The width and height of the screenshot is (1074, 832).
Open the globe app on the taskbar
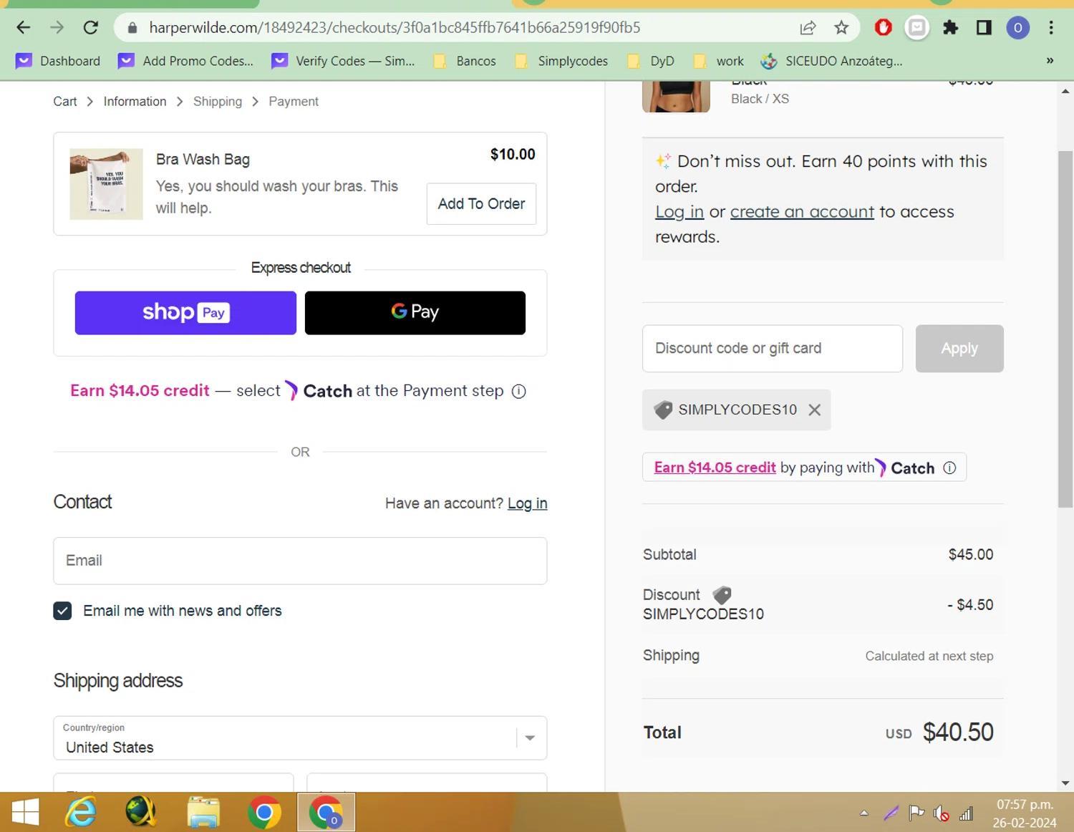(x=141, y=813)
